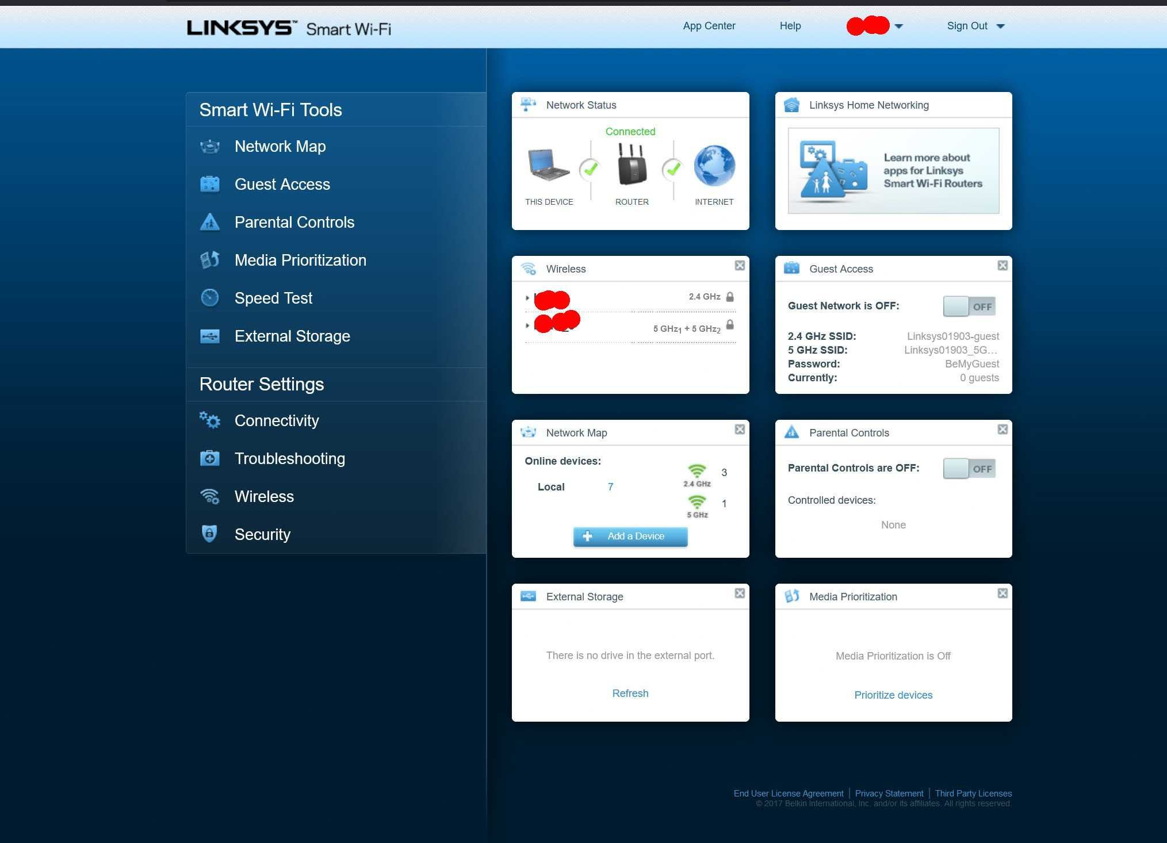
Task: Click the 5 GHz network lock icon
Action: (x=730, y=324)
